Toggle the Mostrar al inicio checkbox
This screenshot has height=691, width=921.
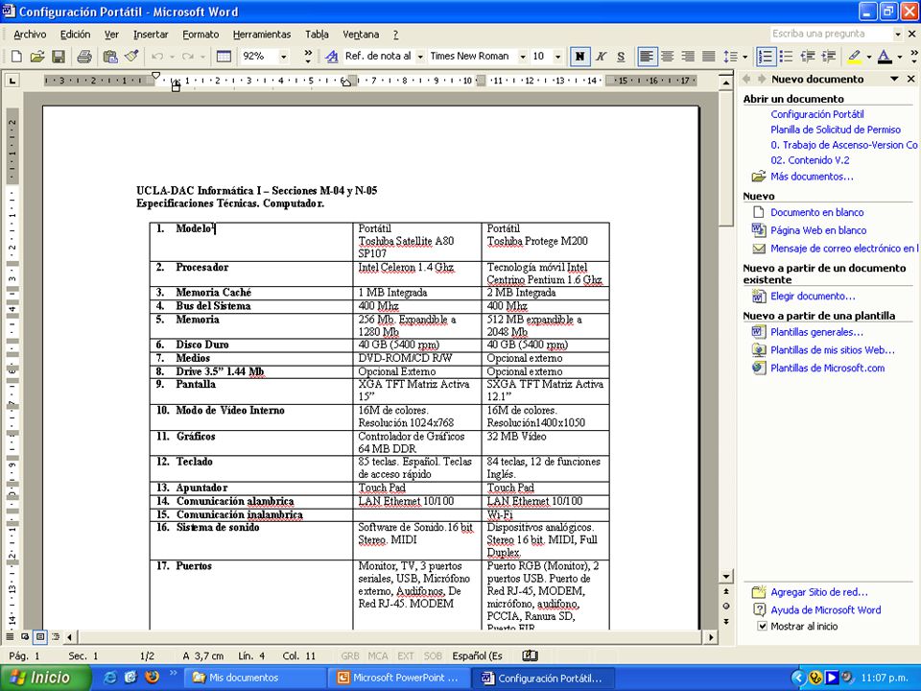(x=762, y=627)
